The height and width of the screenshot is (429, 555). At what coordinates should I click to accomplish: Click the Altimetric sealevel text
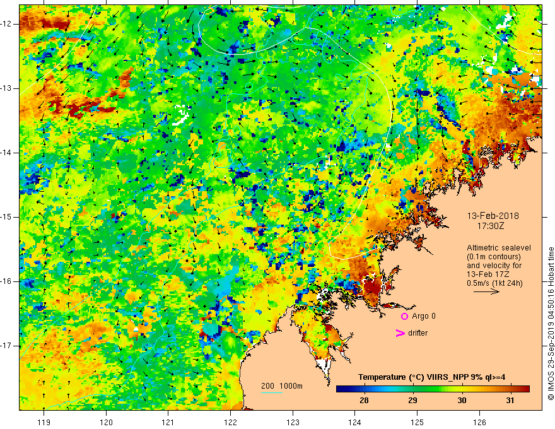[499, 248]
